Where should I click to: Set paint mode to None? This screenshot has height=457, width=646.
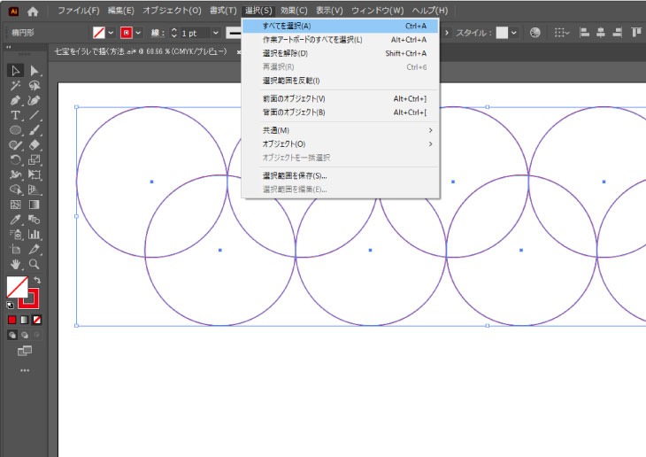click(x=38, y=319)
